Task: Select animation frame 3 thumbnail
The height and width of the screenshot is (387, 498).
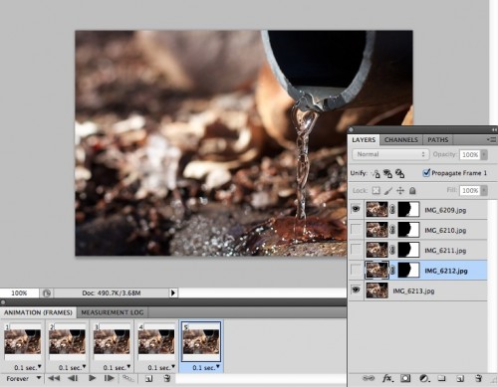Action: (x=112, y=341)
